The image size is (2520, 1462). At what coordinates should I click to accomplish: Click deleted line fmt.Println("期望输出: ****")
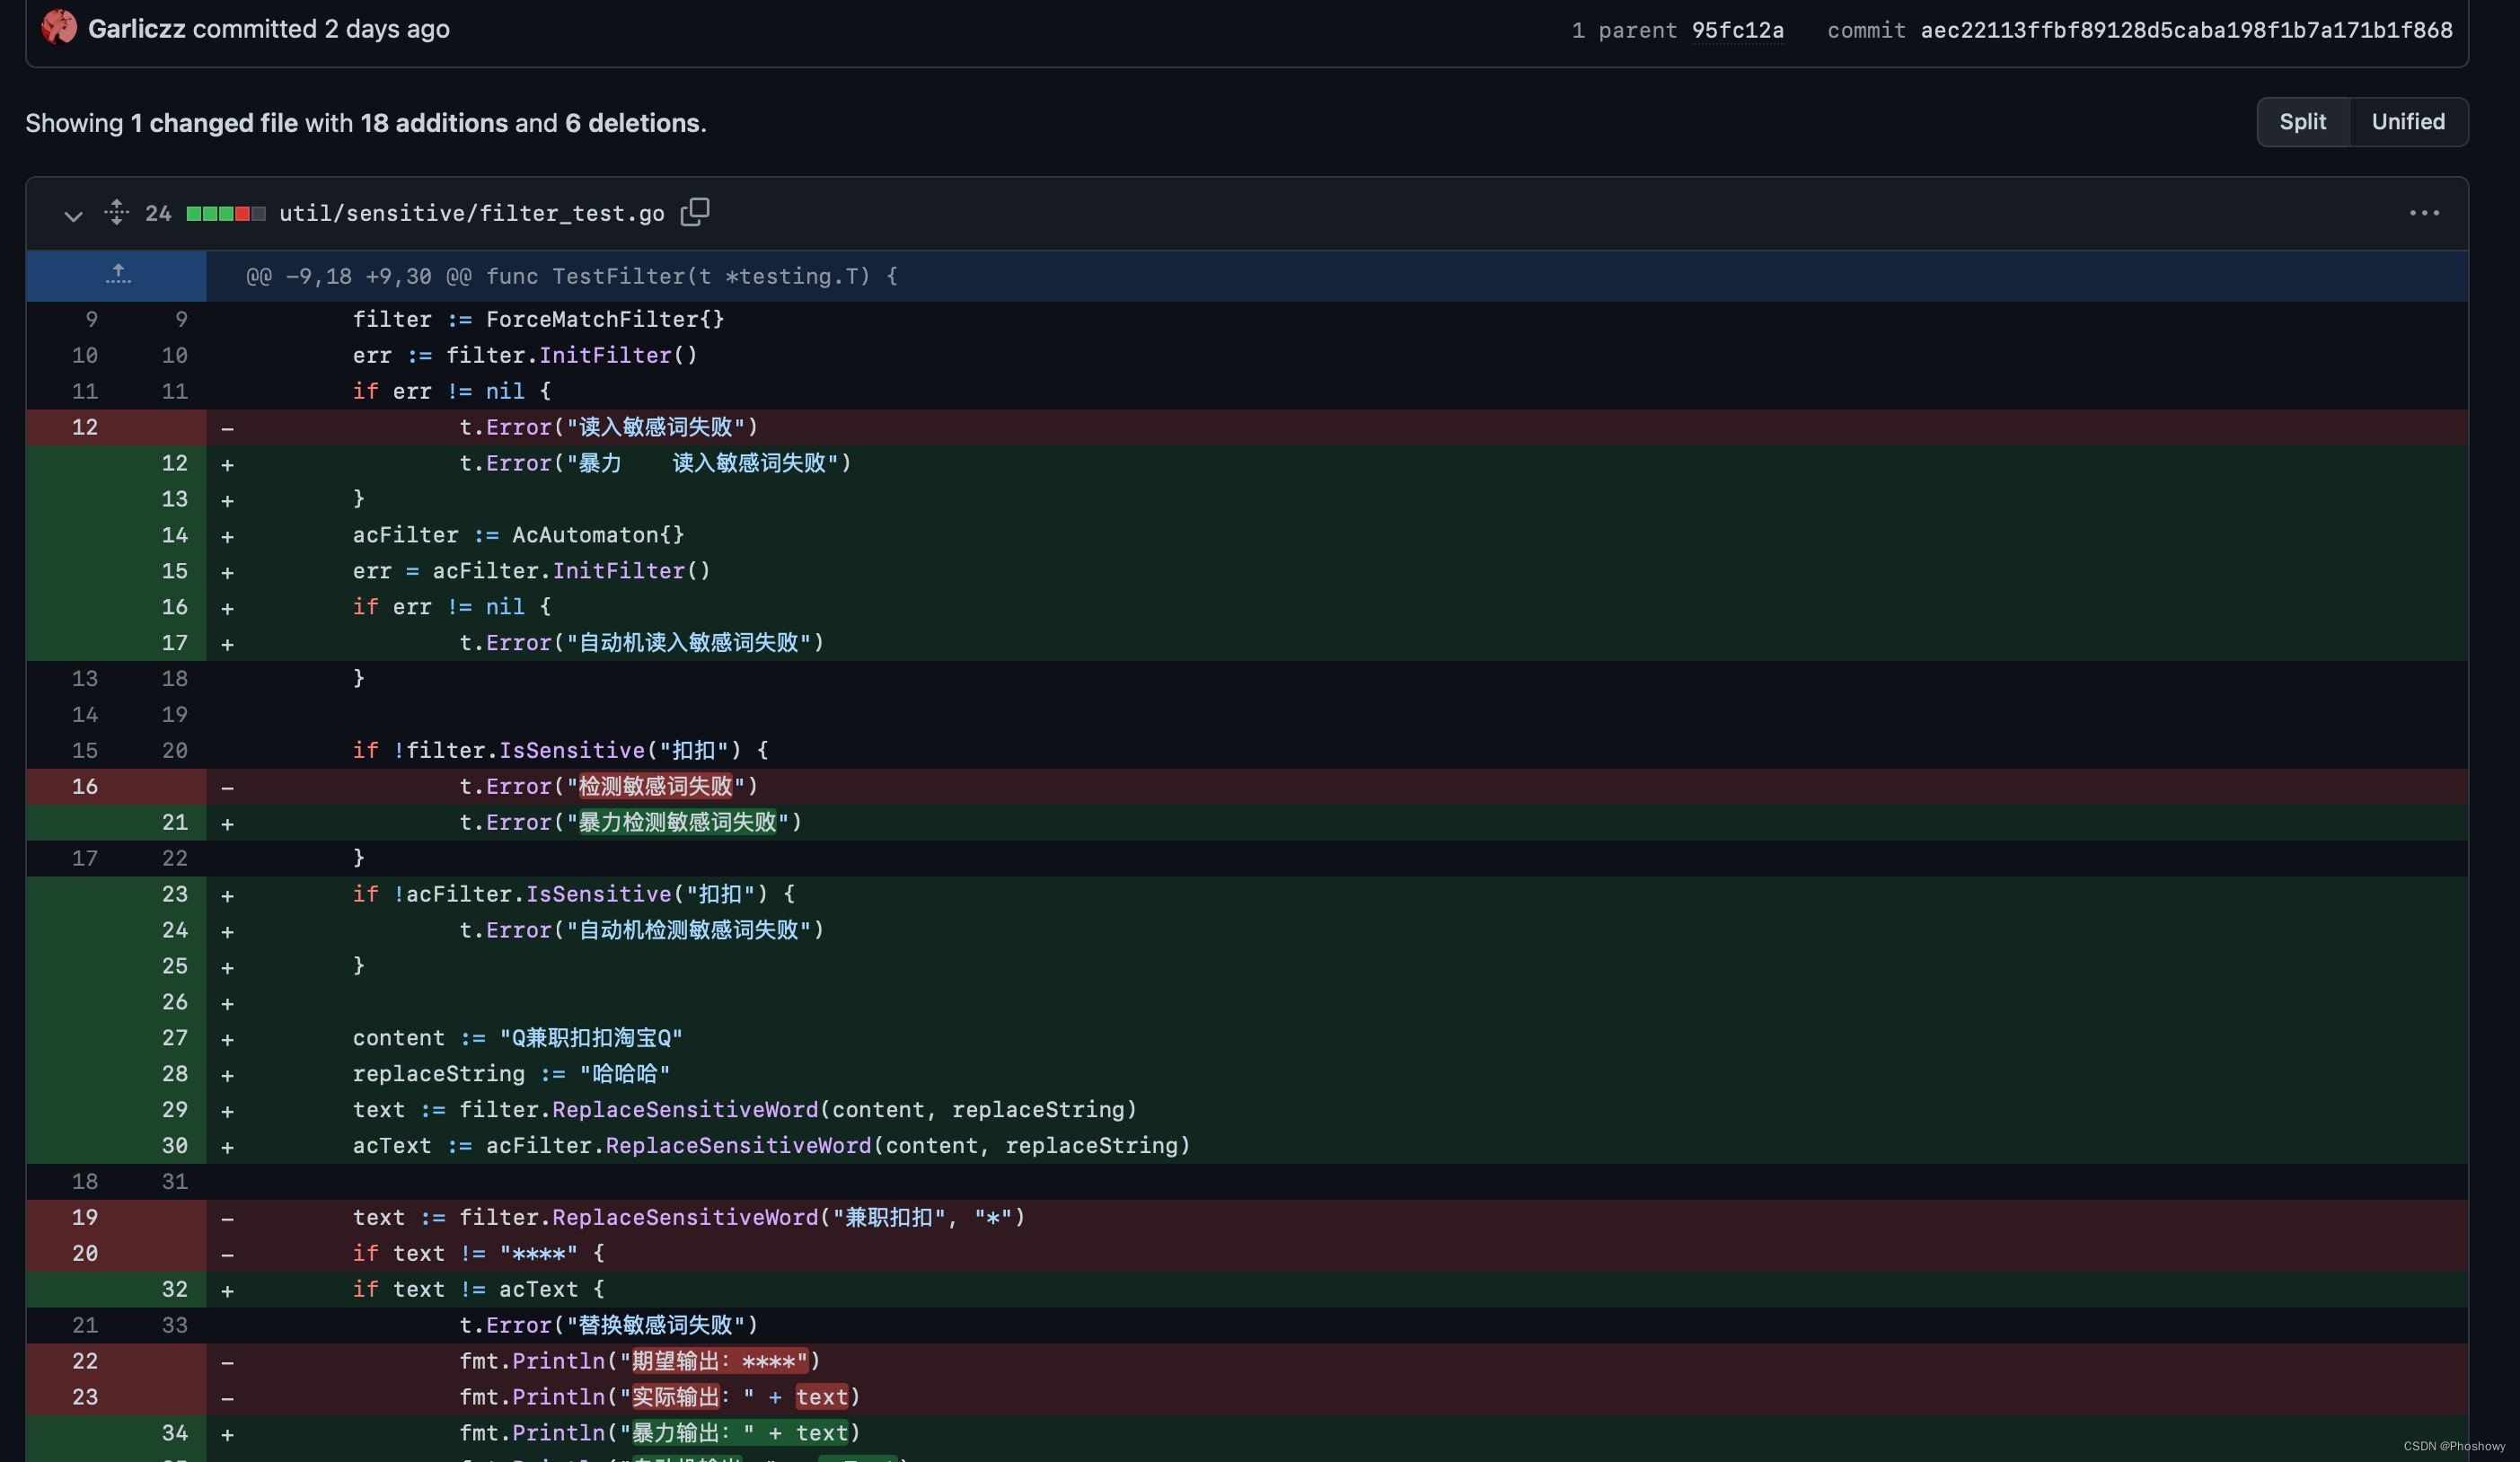point(640,1362)
